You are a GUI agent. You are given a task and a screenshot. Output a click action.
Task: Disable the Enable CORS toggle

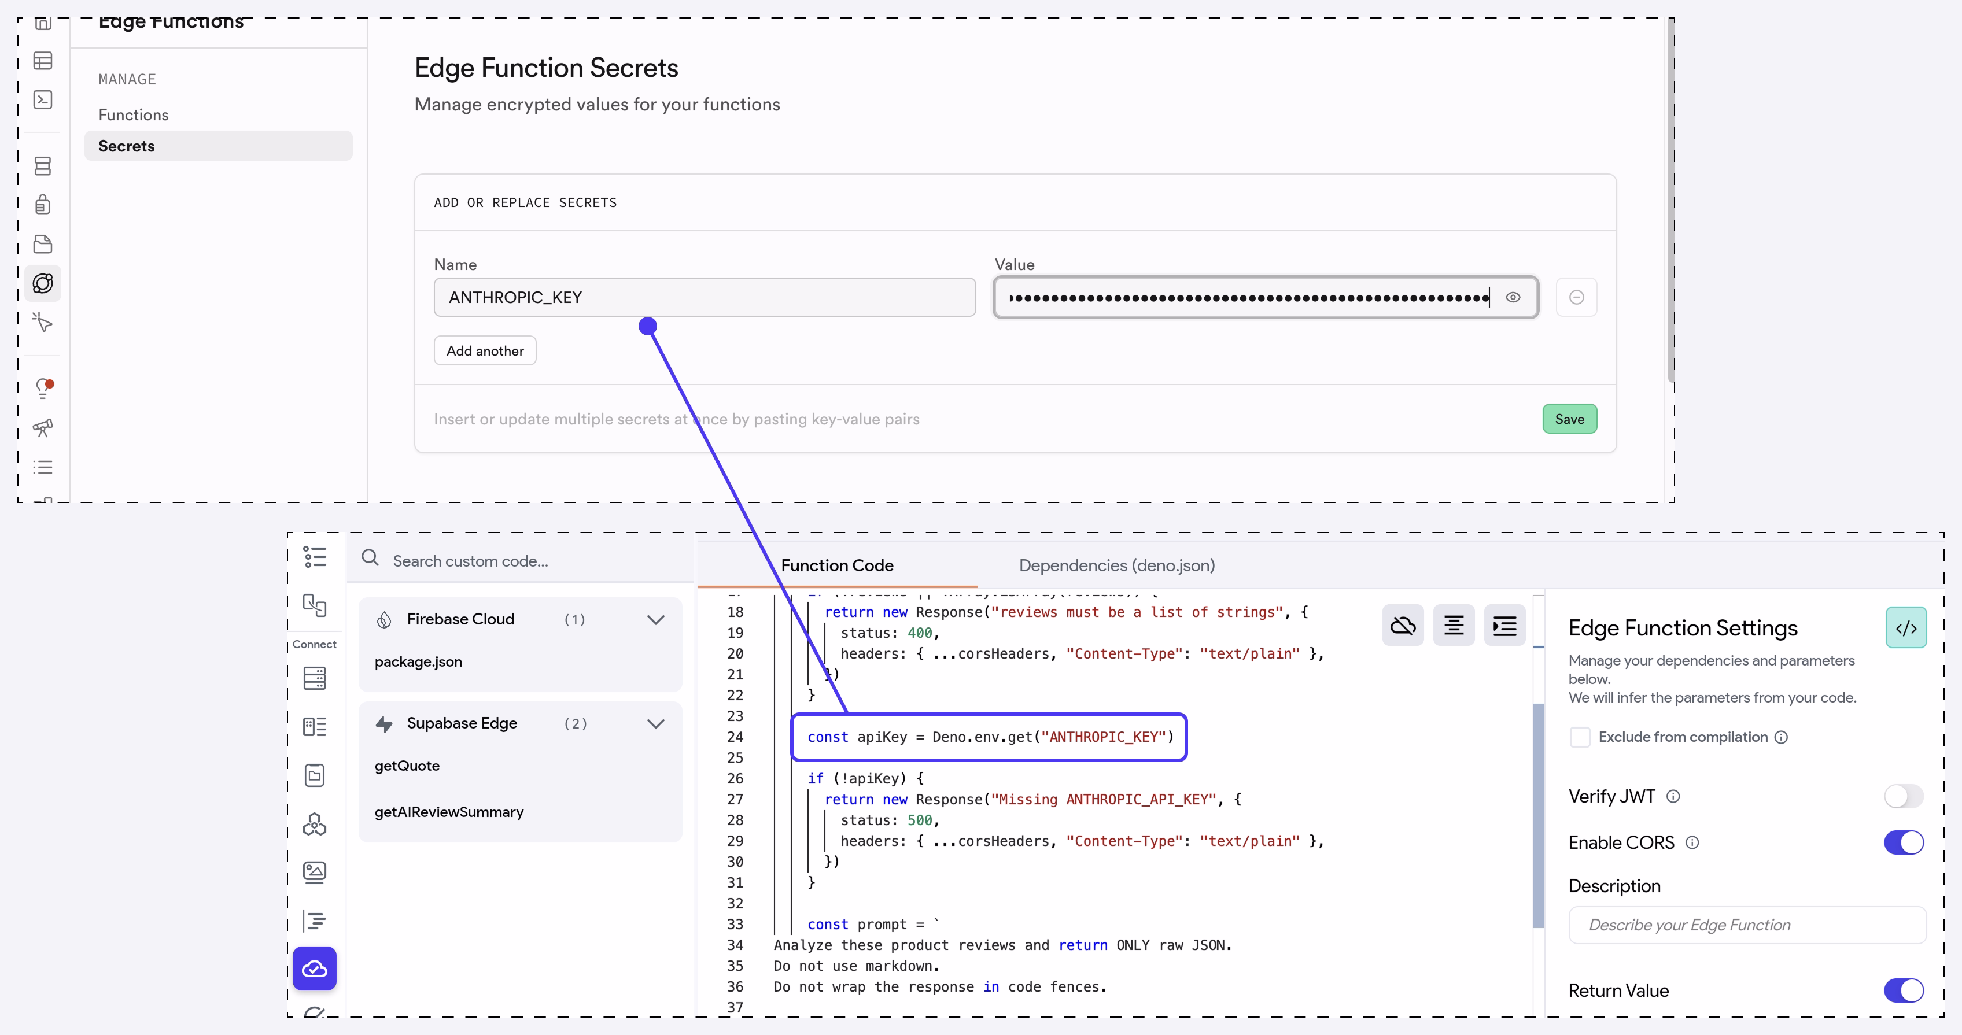[1904, 842]
